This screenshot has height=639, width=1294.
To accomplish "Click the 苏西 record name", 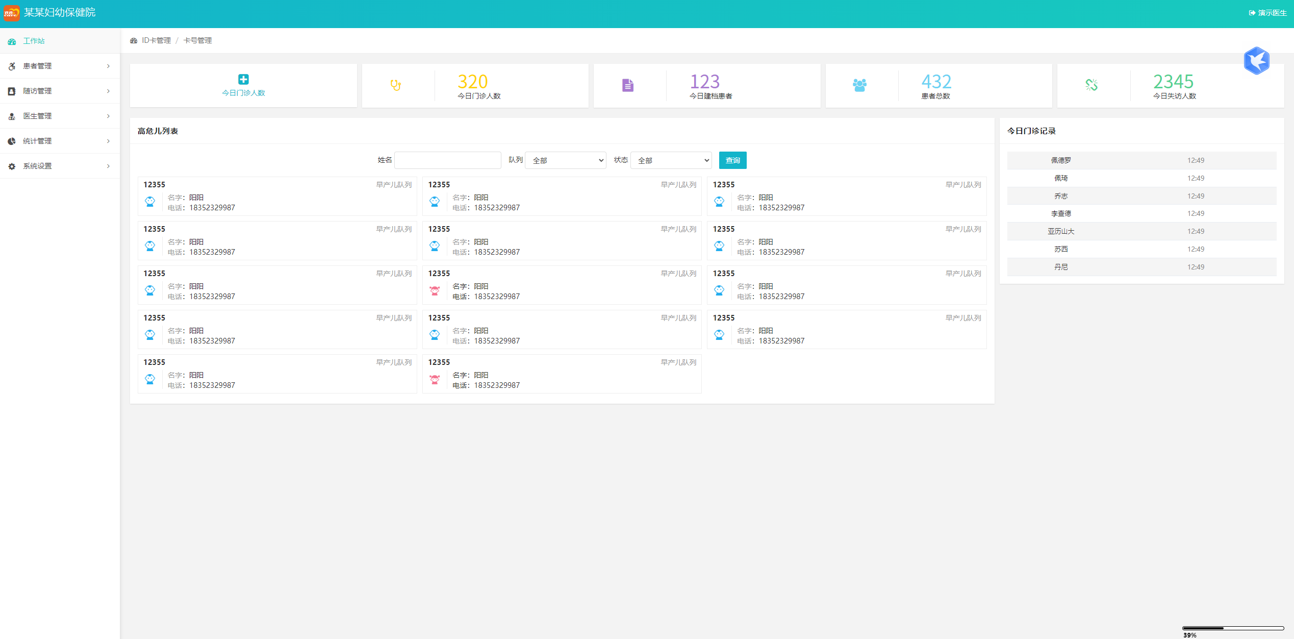I will pyautogui.click(x=1061, y=249).
